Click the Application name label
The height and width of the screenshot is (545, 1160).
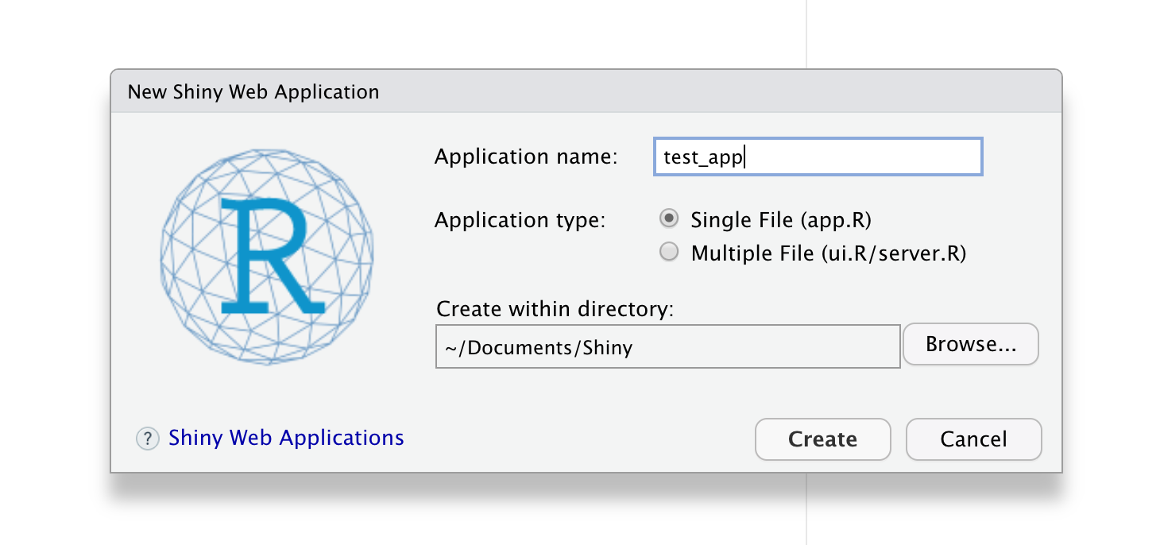pyautogui.click(x=526, y=157)
